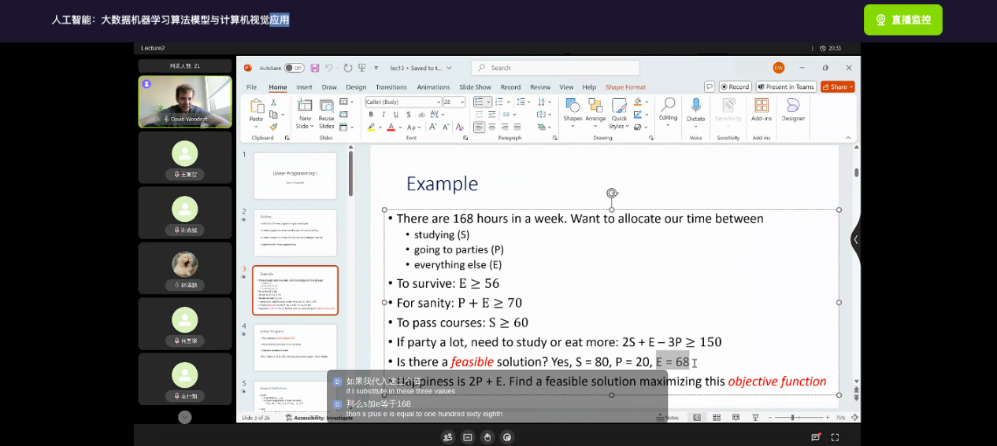Cut selection with scissors icon
The image size is (997, 446).
coord(273,102)
